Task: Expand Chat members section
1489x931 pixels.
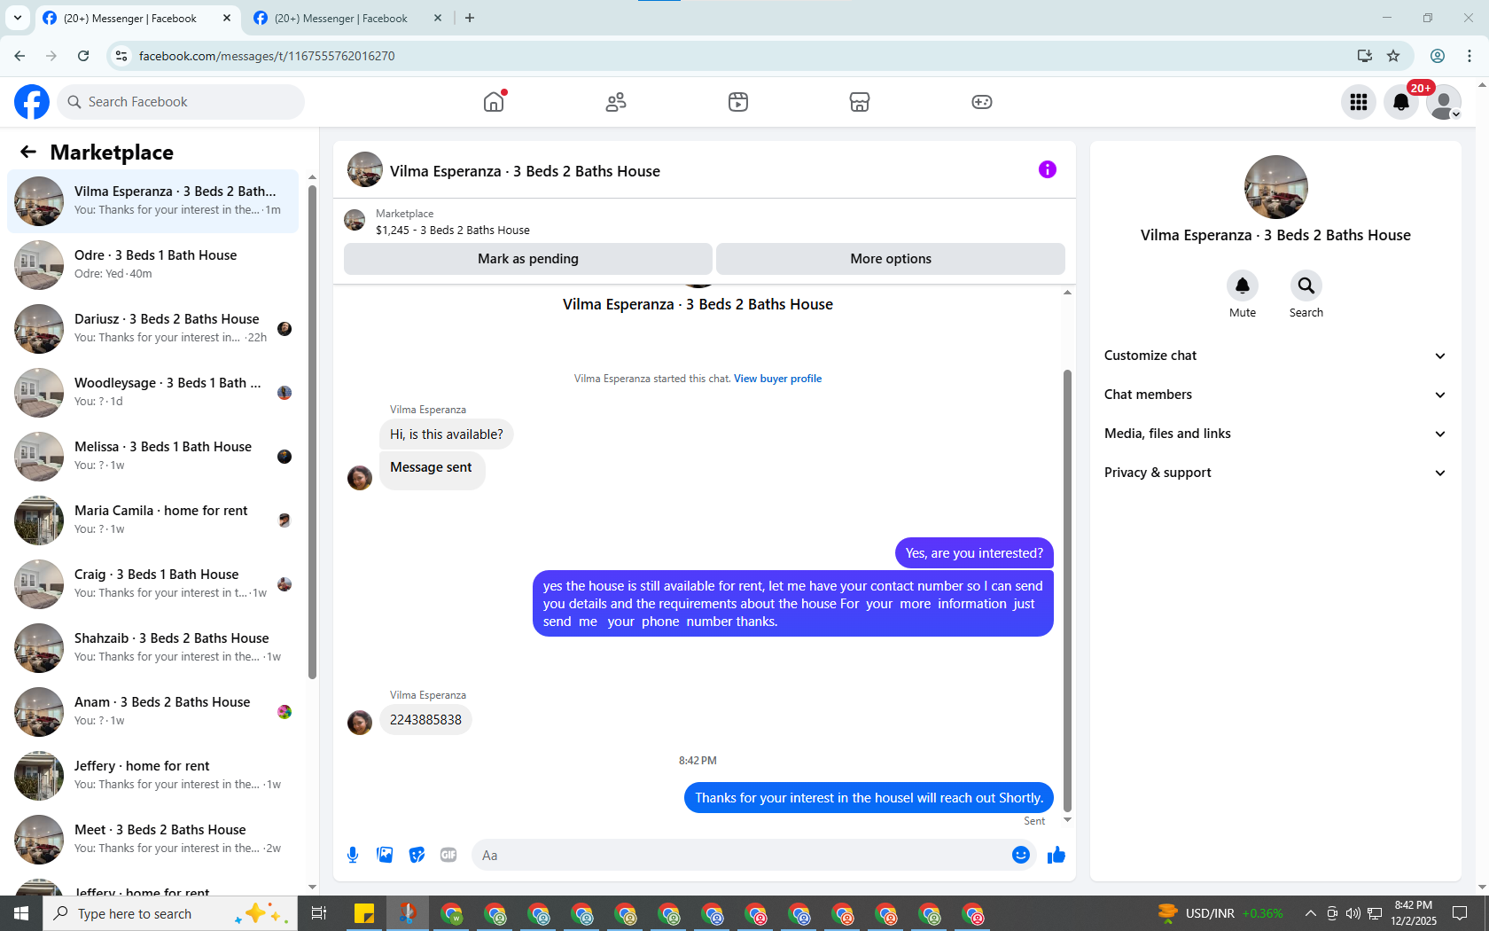Action: 1275,395
